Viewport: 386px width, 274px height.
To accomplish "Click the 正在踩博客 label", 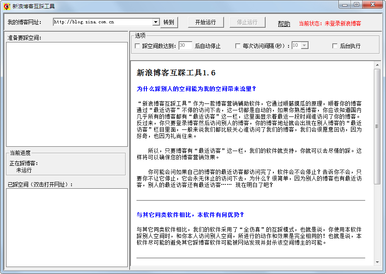I will point(24,163).
